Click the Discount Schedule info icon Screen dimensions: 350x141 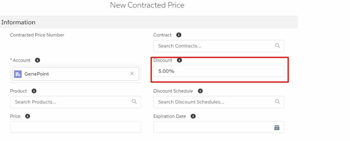tap(200, 91)
